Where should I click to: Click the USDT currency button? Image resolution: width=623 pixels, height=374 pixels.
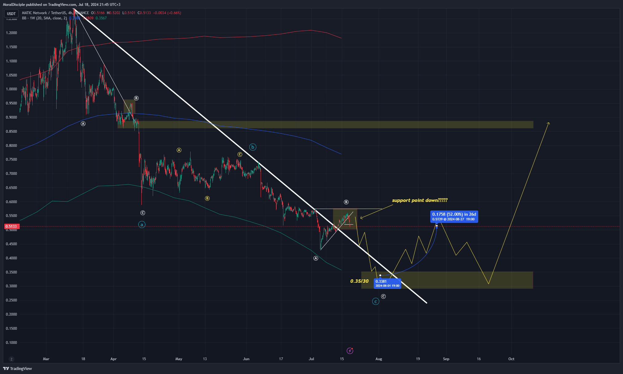(x=11, y=14)
